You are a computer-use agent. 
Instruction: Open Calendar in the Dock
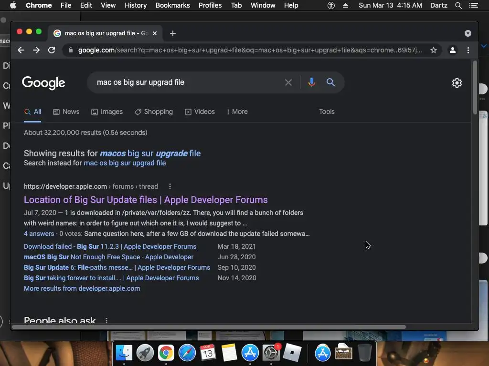[x=208, y=353]
